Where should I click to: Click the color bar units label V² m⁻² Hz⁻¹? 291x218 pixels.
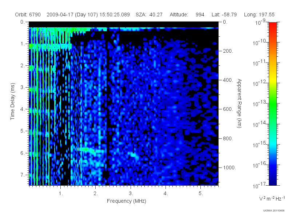[x=272, y=198]
